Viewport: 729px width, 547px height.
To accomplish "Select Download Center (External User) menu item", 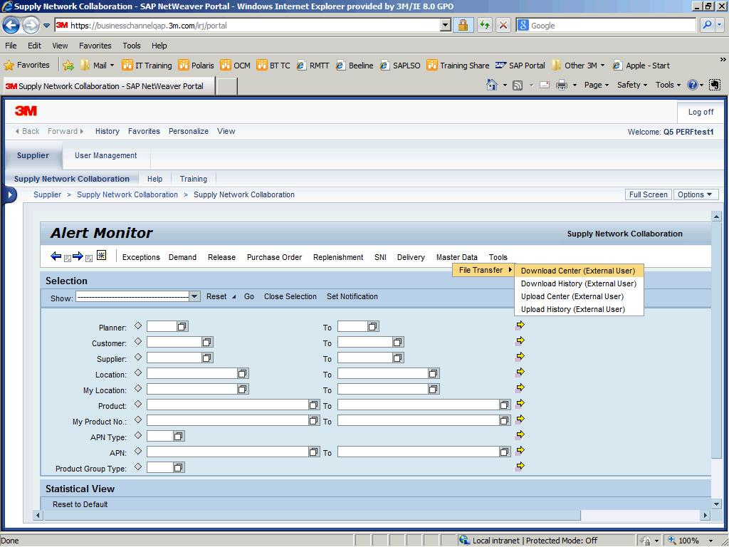I will pyautogui.click(x=579, y=271).
